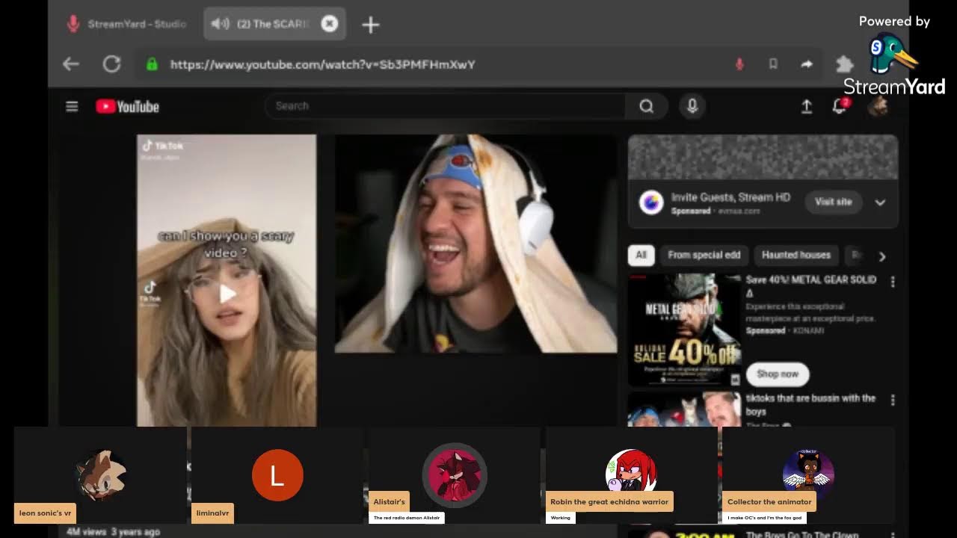Click the magnifier search button
957x538 pixels.
coord(647,106)
